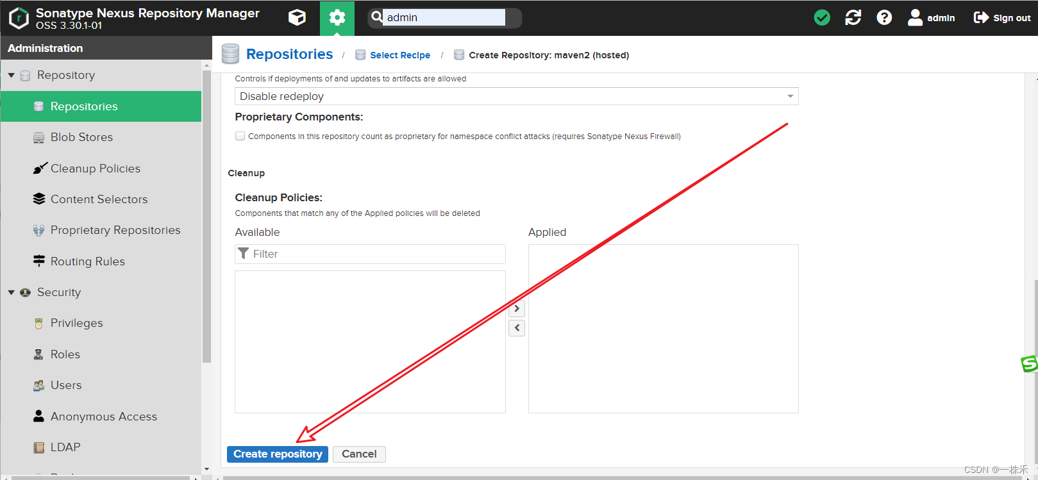
Task: Select Repositories in the sidebar
Action: pos(101,106)
